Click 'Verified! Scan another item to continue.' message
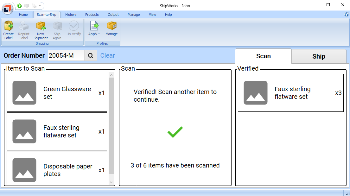 tap(175, 96)
